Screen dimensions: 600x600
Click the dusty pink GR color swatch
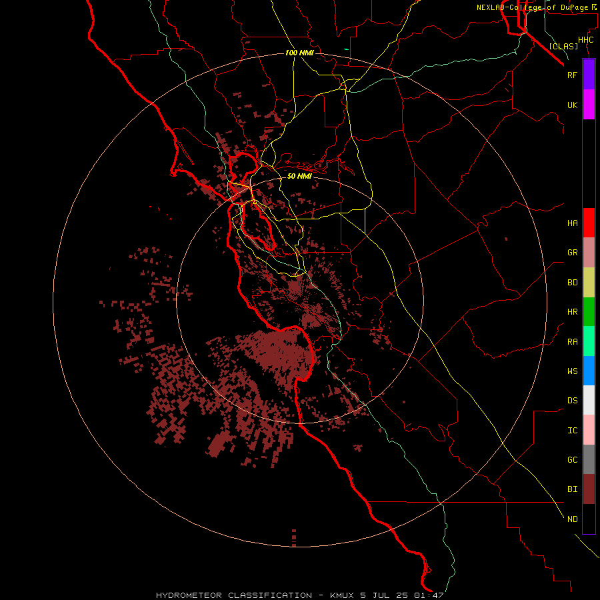click(589, 253)
